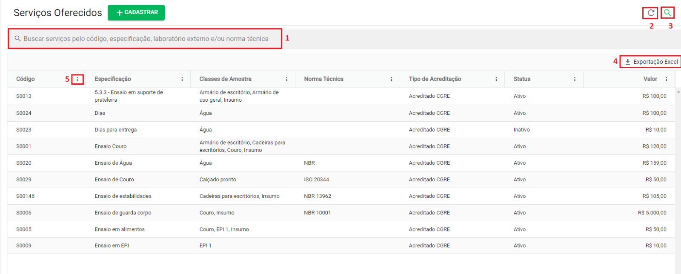Open the Status column options menu
Viewport: 681px width, 274px height.
click(575, 79)
